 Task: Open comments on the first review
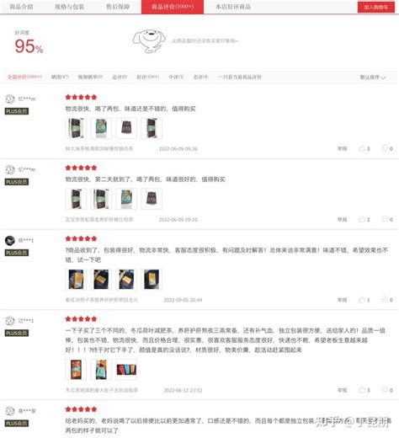(387, 148)
